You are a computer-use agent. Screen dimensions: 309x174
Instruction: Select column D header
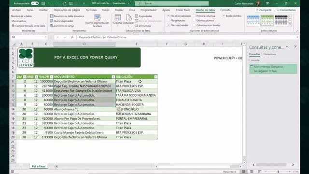tap(84, 44)
